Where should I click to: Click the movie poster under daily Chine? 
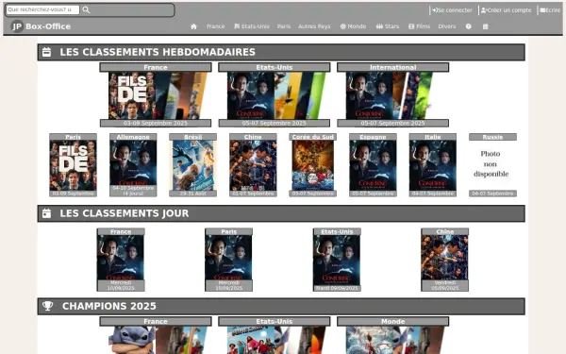click(444, 258)
